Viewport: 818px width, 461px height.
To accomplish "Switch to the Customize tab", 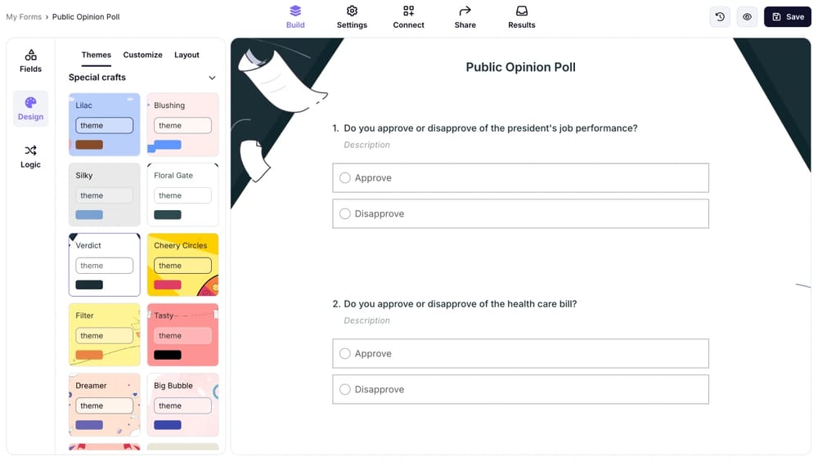I will [x=142, y=55].
